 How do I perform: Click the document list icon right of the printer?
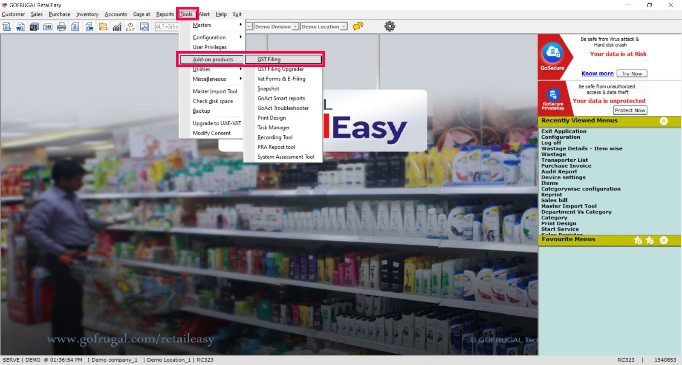click(75, 27)
